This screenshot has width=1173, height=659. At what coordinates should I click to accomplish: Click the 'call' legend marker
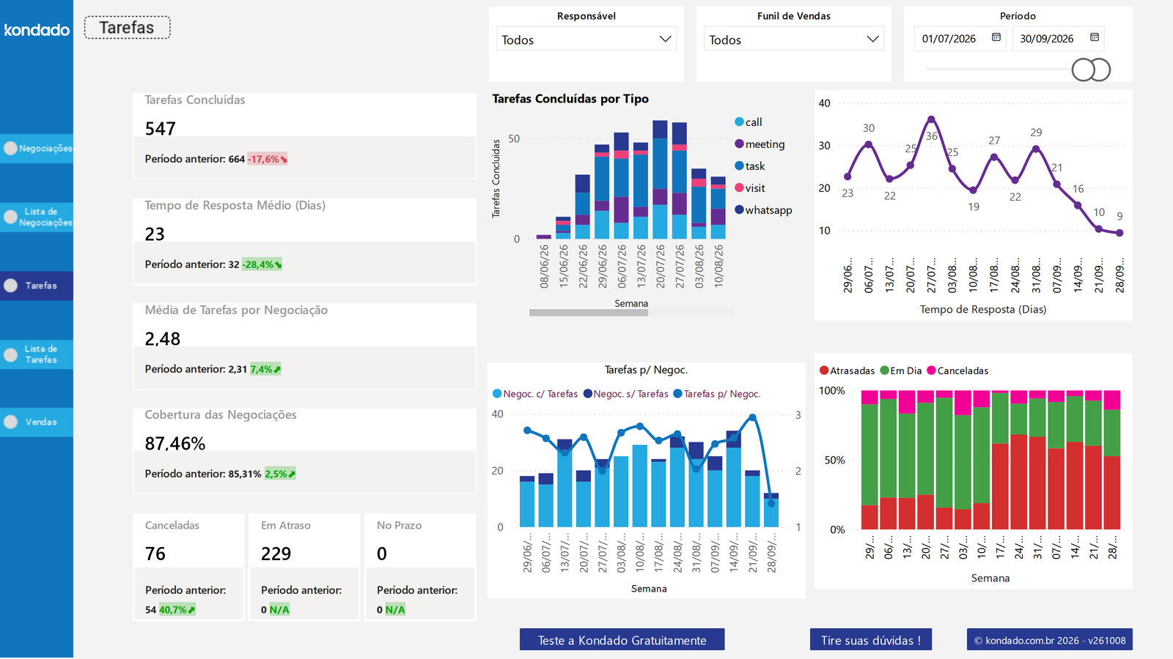pos(740,122)
